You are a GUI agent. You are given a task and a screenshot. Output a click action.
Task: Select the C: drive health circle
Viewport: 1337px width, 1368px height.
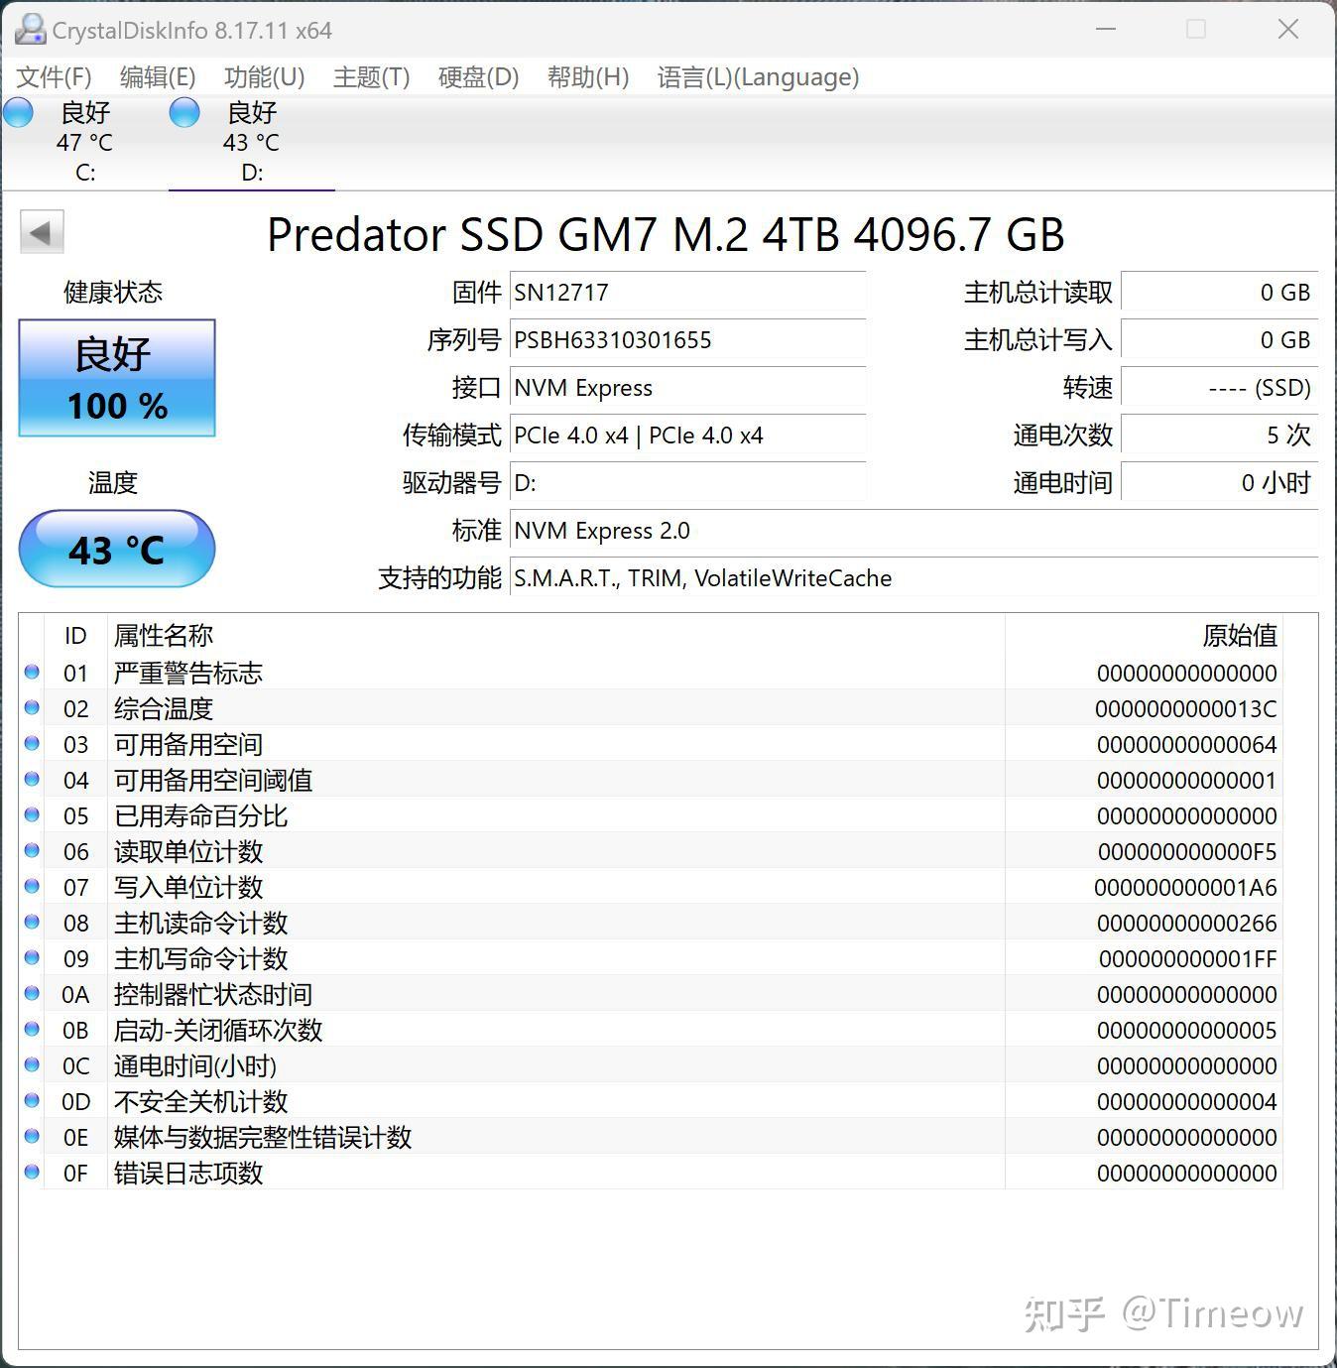pos(18,113)
